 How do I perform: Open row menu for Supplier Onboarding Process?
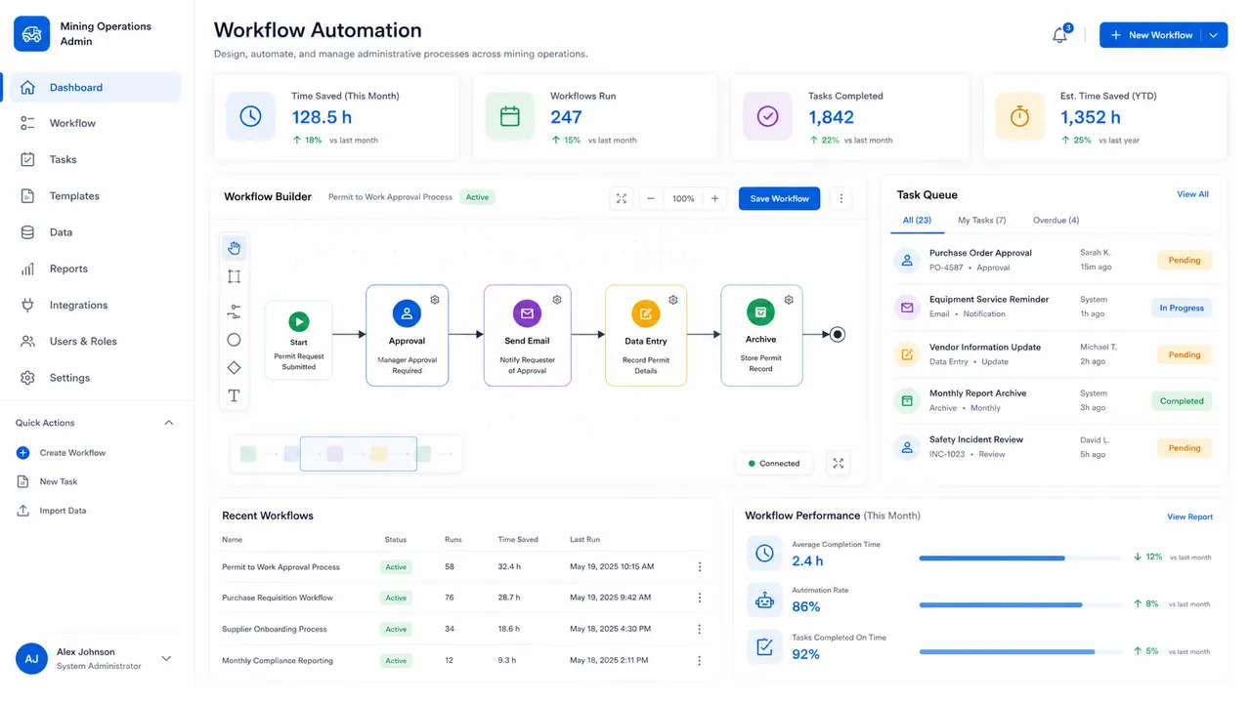point(699,629)
